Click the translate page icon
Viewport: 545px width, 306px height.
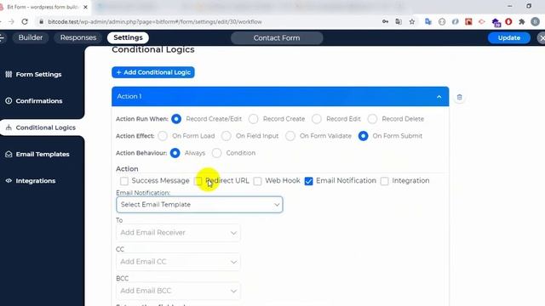point(399,22)
